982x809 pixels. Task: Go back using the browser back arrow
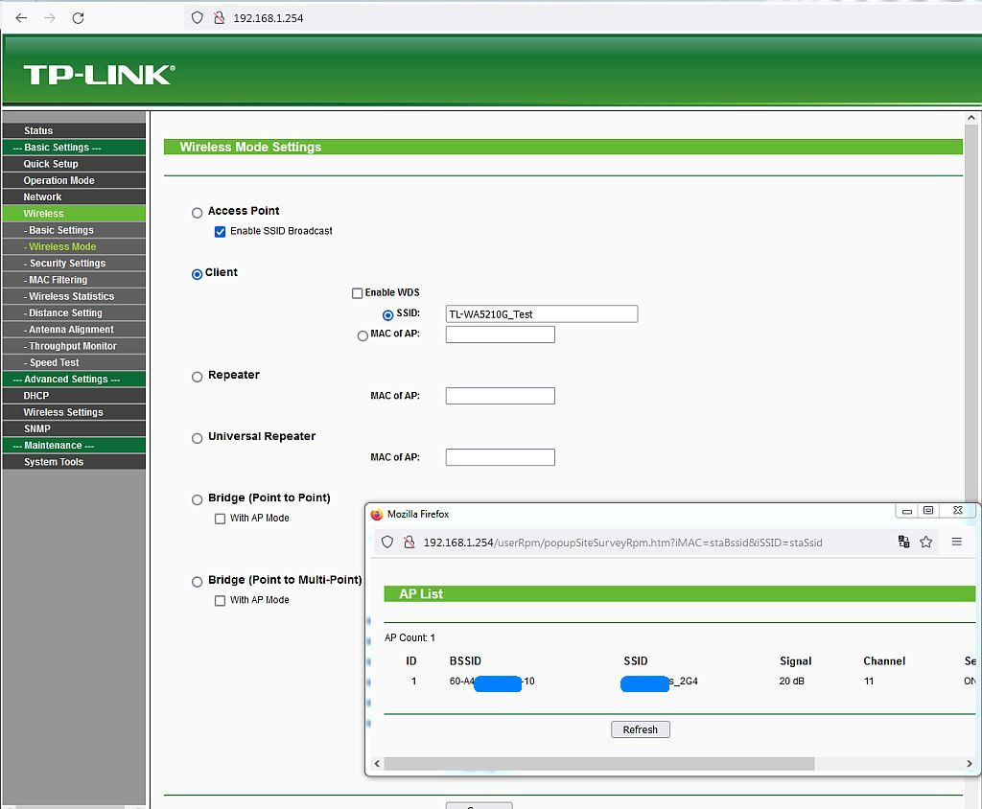(22, 18)
